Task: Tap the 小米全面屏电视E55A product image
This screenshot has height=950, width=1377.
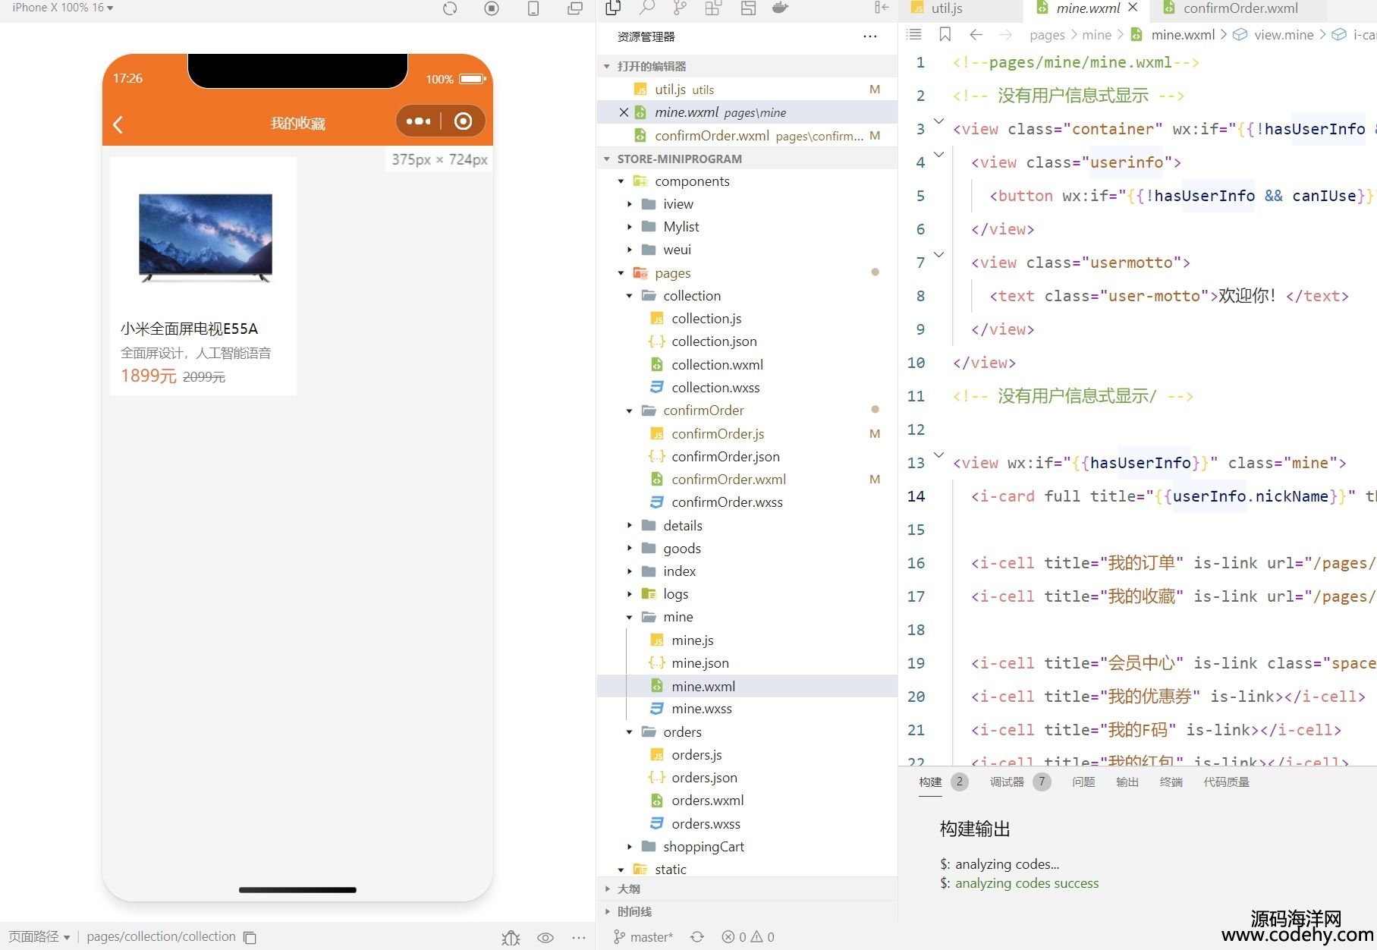Action: [x=205, y=237]
